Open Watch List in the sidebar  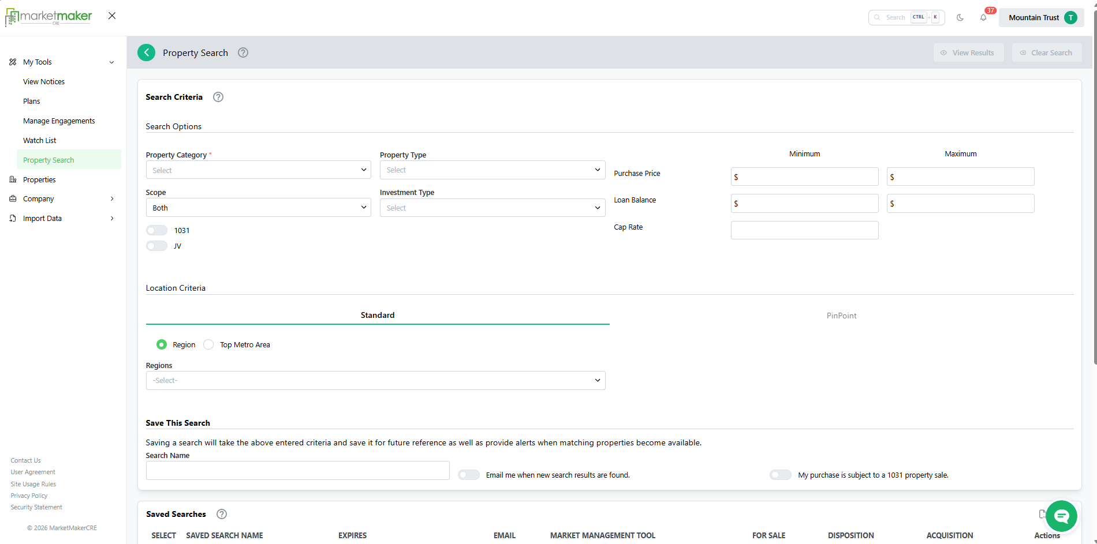click(x=40, y=140)
